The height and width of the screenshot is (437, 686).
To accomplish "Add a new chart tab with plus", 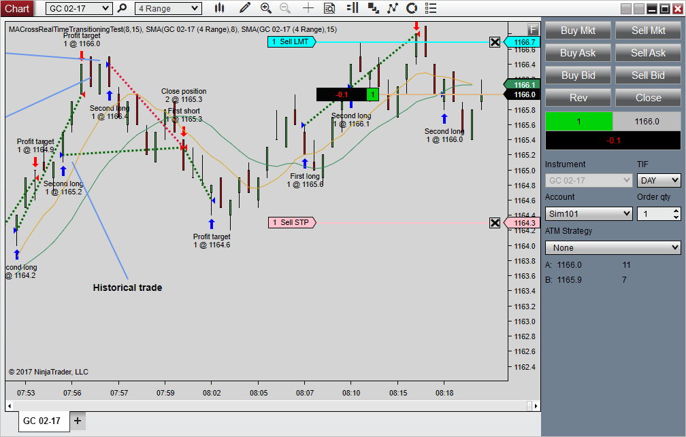I will coord(78,421).
